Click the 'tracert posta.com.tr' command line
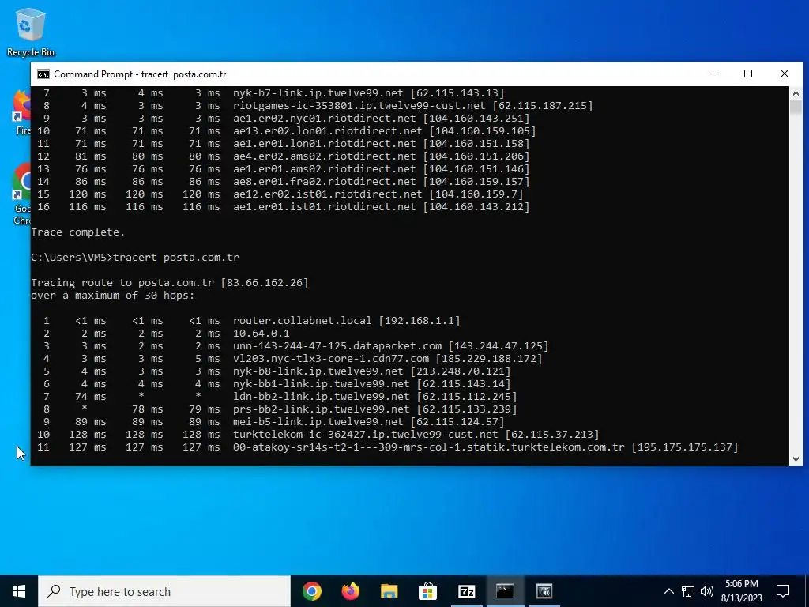 pyautogui.click(x=135, y=258)
